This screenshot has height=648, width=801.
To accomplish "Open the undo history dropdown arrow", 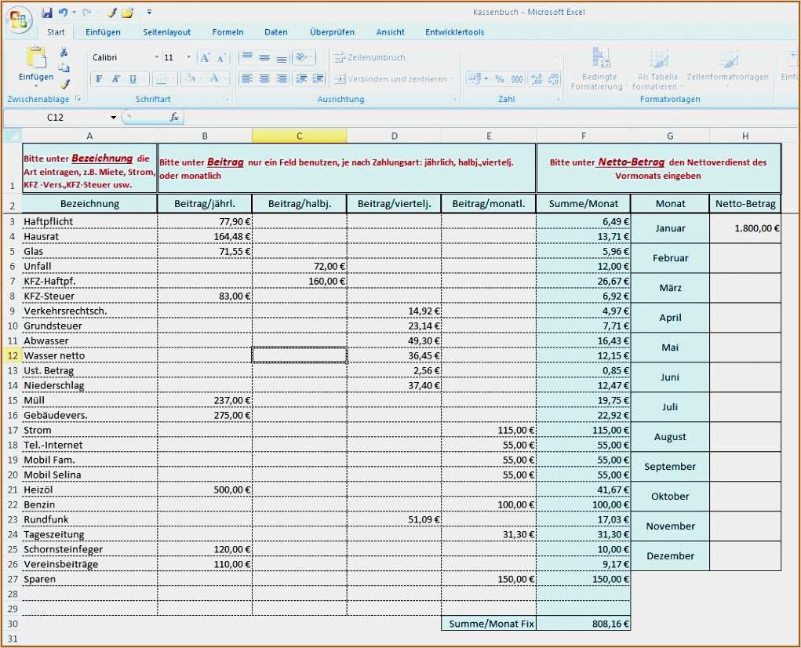I will click(74, 13).
